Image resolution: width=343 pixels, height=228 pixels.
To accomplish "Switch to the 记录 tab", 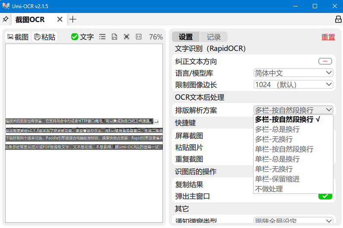I will click(213, 37).
